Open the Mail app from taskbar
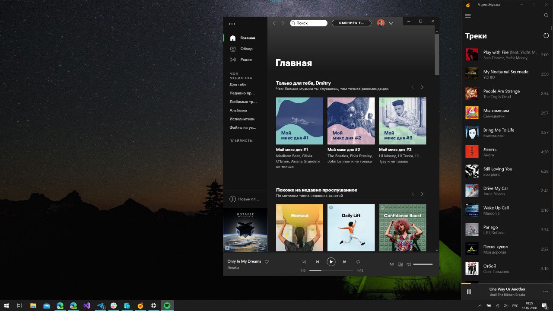Image resolution: width=553 pixels, height=311 pixels. tap(47, 306)
